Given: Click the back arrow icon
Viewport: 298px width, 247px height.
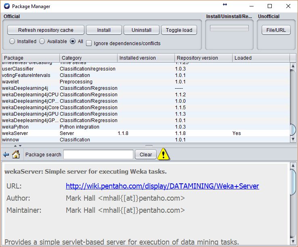Looking at the screenshot, I should 6,155.
